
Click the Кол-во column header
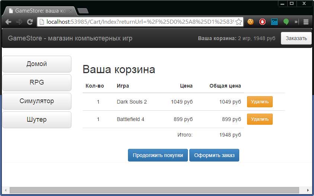[95, 86]
